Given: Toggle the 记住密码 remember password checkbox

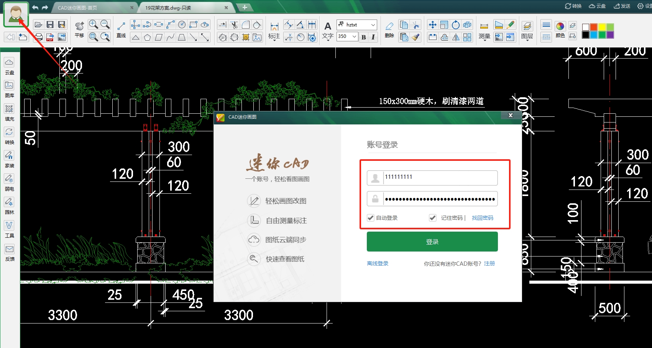Looking at the screenshot, I should coord(433,218).
